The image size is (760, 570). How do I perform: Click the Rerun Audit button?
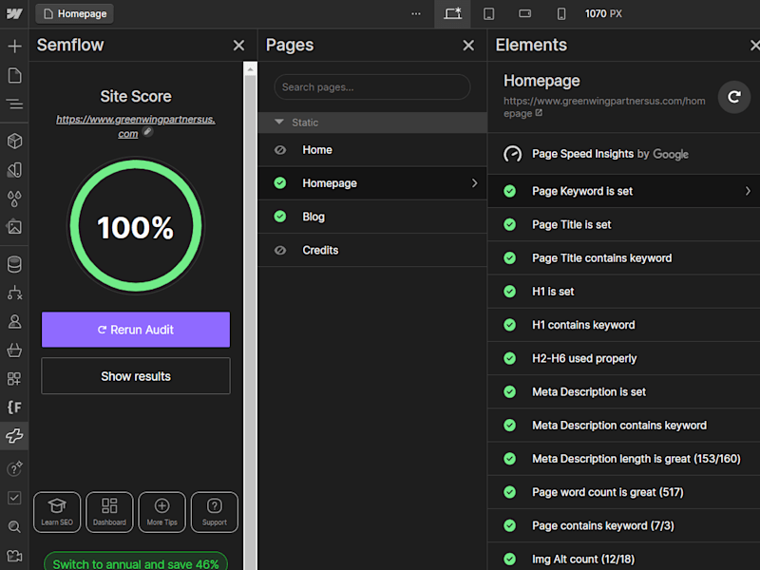tap(136, 330)
